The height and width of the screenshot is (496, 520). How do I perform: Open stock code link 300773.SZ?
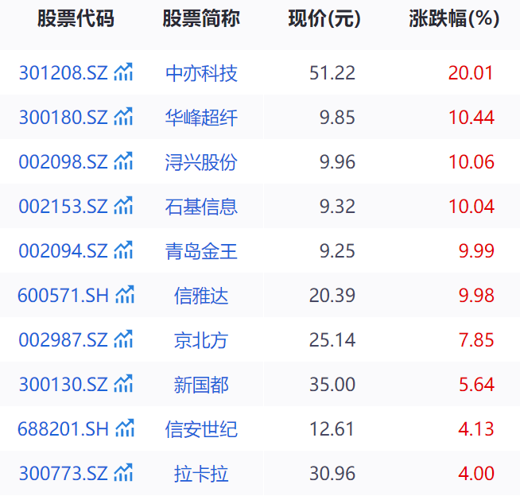64,474
